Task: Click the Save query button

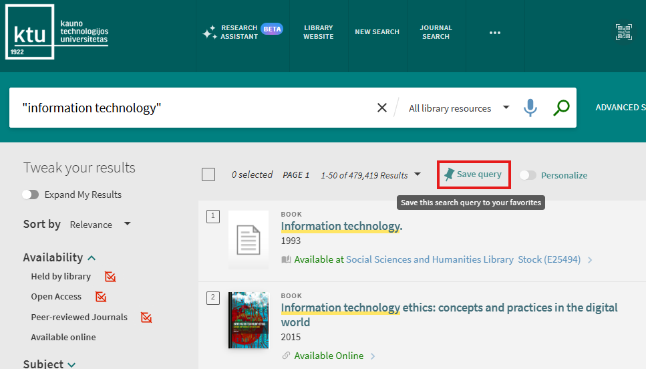Action: click(473, 174)
